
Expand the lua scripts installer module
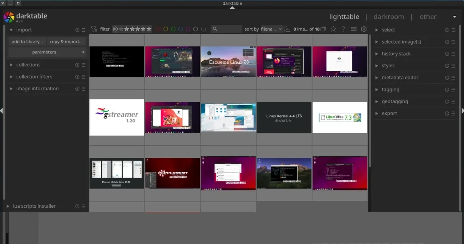coord(8,206)
